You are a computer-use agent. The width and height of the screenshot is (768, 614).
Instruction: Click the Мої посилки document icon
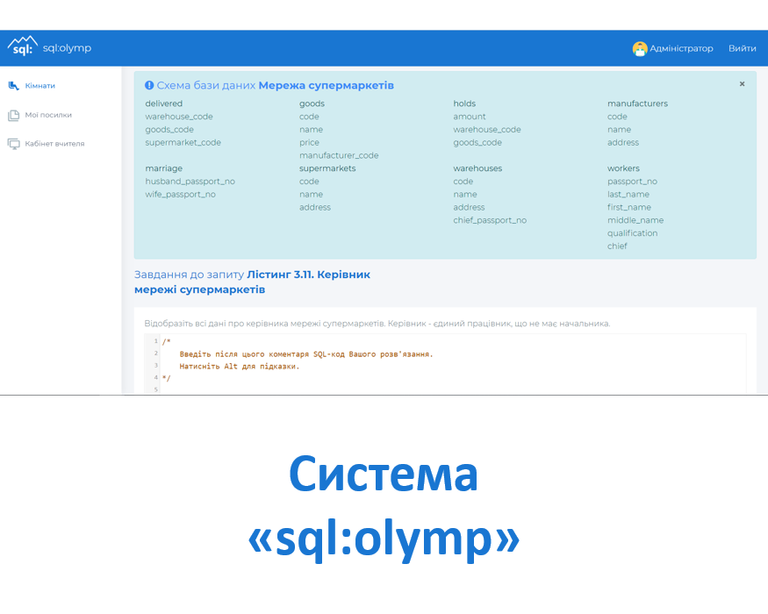pos(13,115)
